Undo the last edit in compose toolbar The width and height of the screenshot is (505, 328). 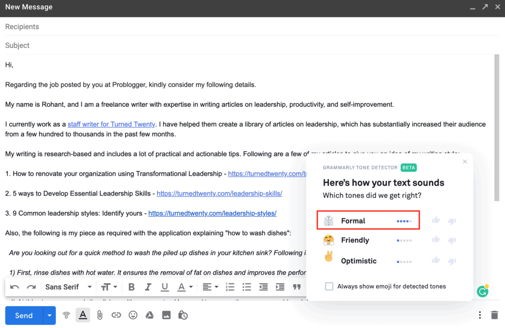tap(14, 287)
